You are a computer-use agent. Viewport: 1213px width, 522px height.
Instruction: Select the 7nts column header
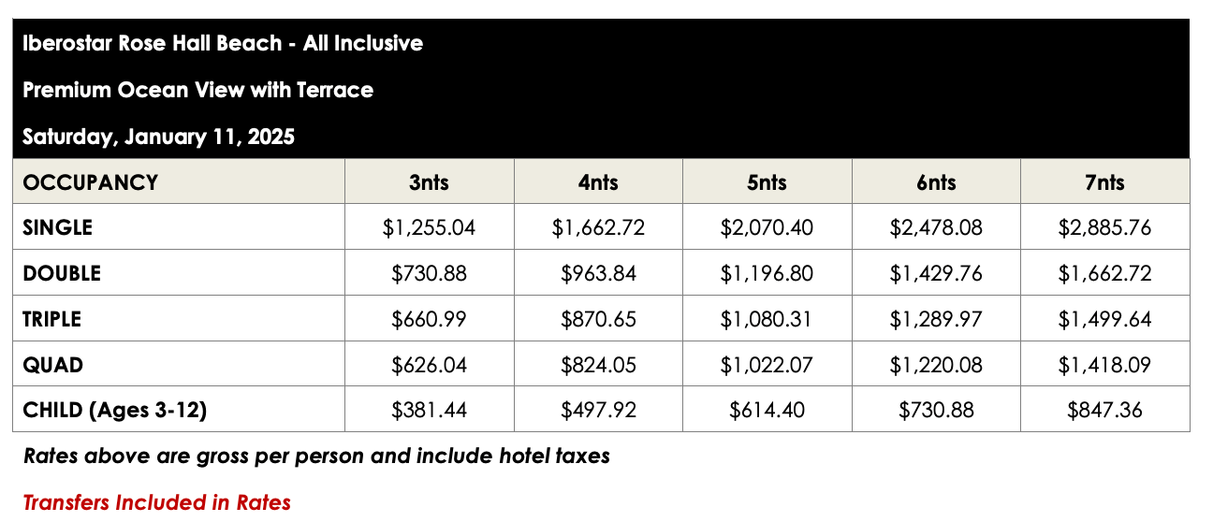[x=1104, y=181]
